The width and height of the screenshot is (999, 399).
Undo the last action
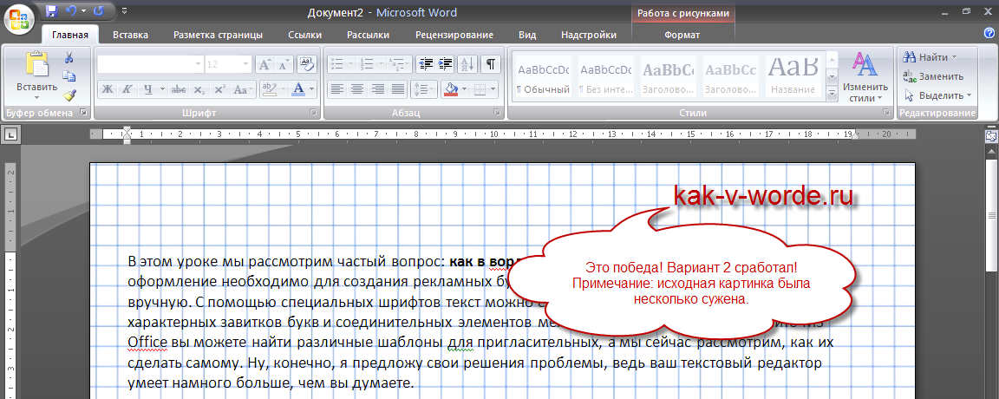pos(71,11)
